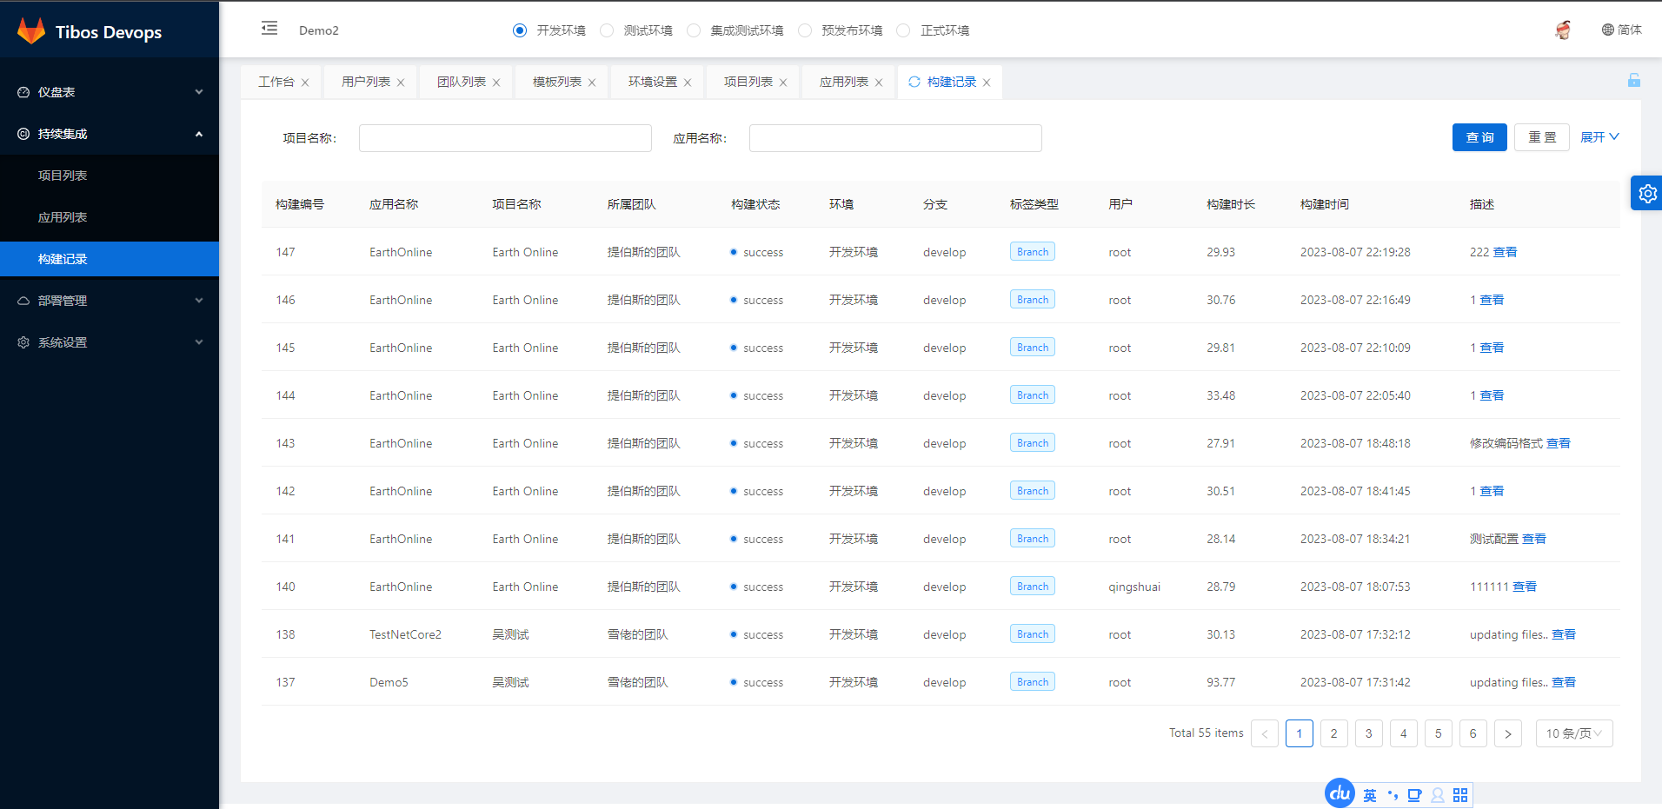This screenshot has width=1662, height=809.
Task: Click the 重置 reset button
Action: click(1542, 137)
